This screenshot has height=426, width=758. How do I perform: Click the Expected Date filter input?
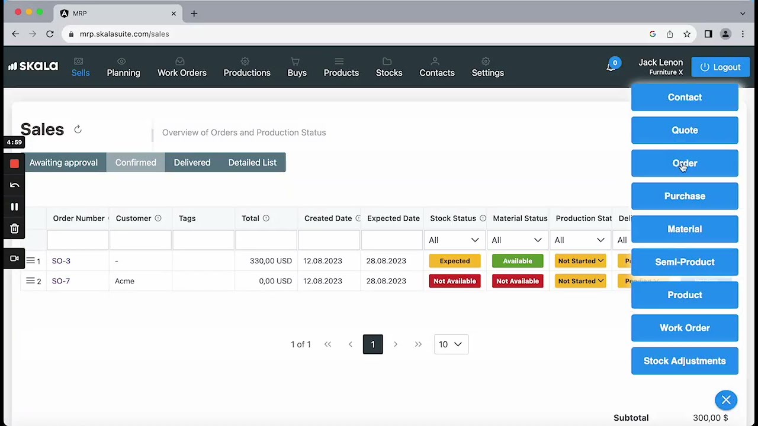[x=391, y=240]
